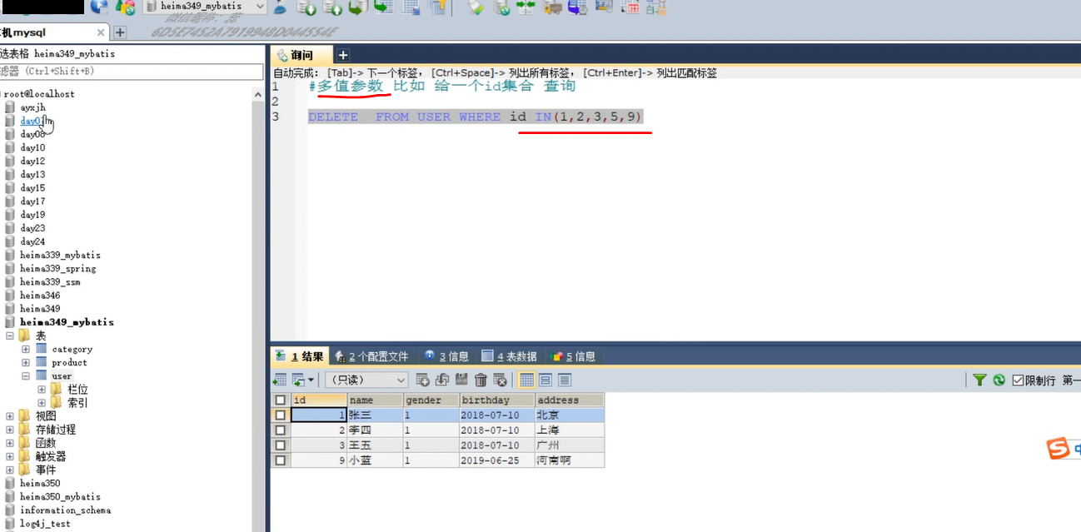Collapse the user table tree node

tap(27, 375)
